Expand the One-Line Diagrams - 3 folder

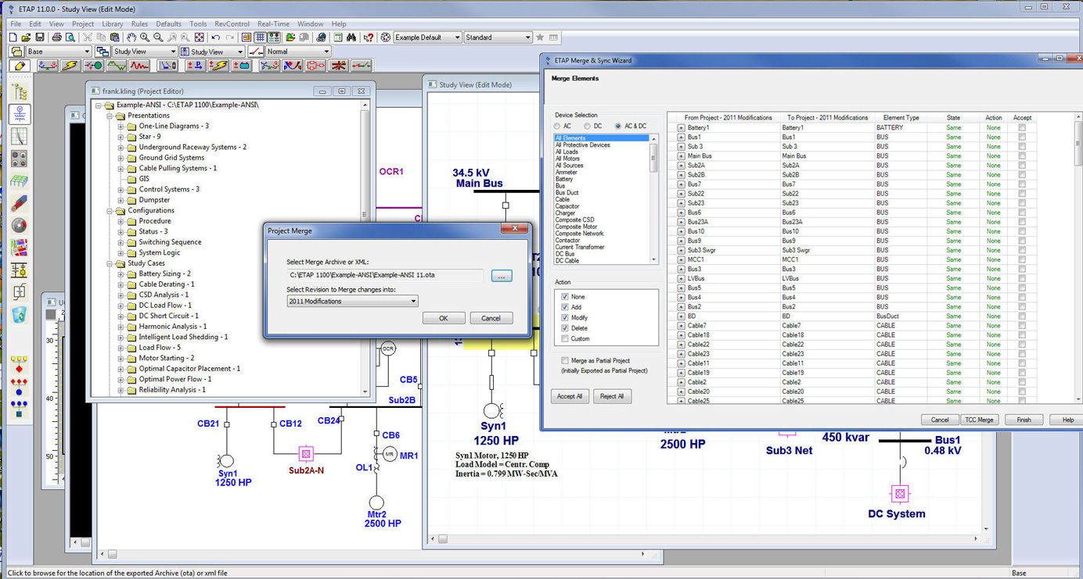[x=121, y=126]
